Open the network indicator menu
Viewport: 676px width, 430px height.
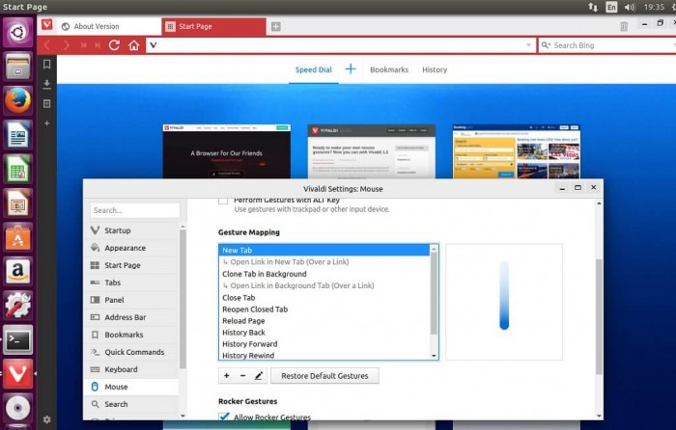point(593,7)
